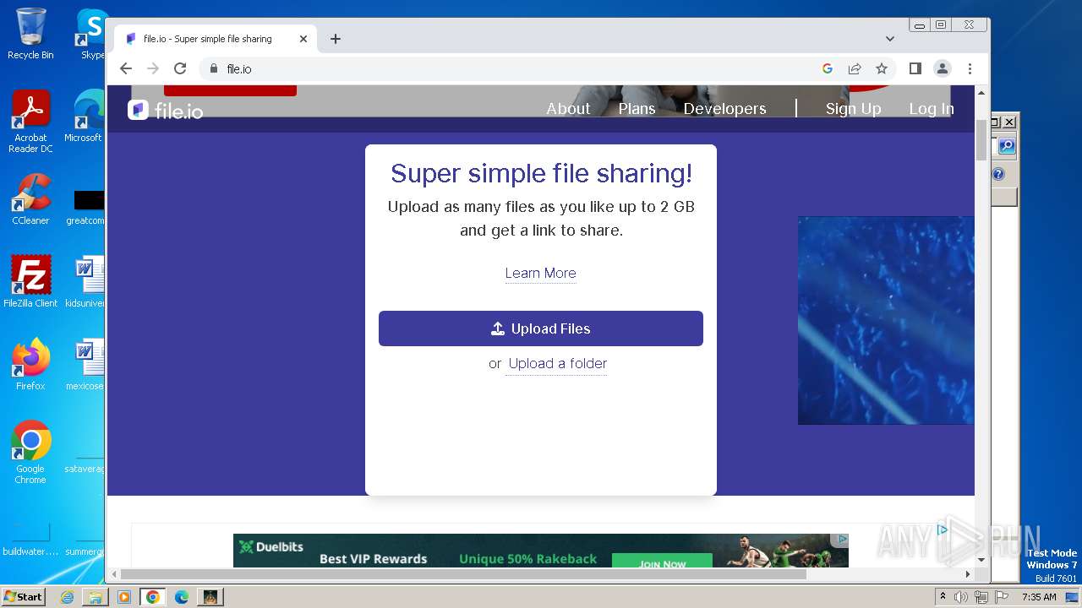Open the media player taskbar icon
Image resolution: width=1082 pixels, height=608 pixels.
124,597
